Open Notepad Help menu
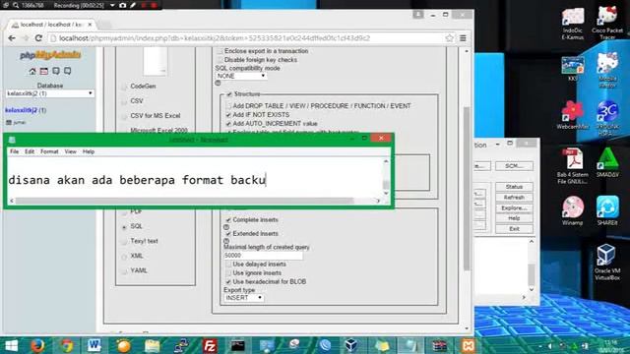This screenshot has height=354, width=630. pyautogui.click(x=89, y=151)
